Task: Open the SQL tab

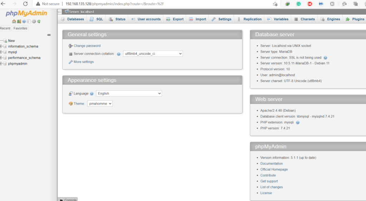Action: (x=96, y=19)
